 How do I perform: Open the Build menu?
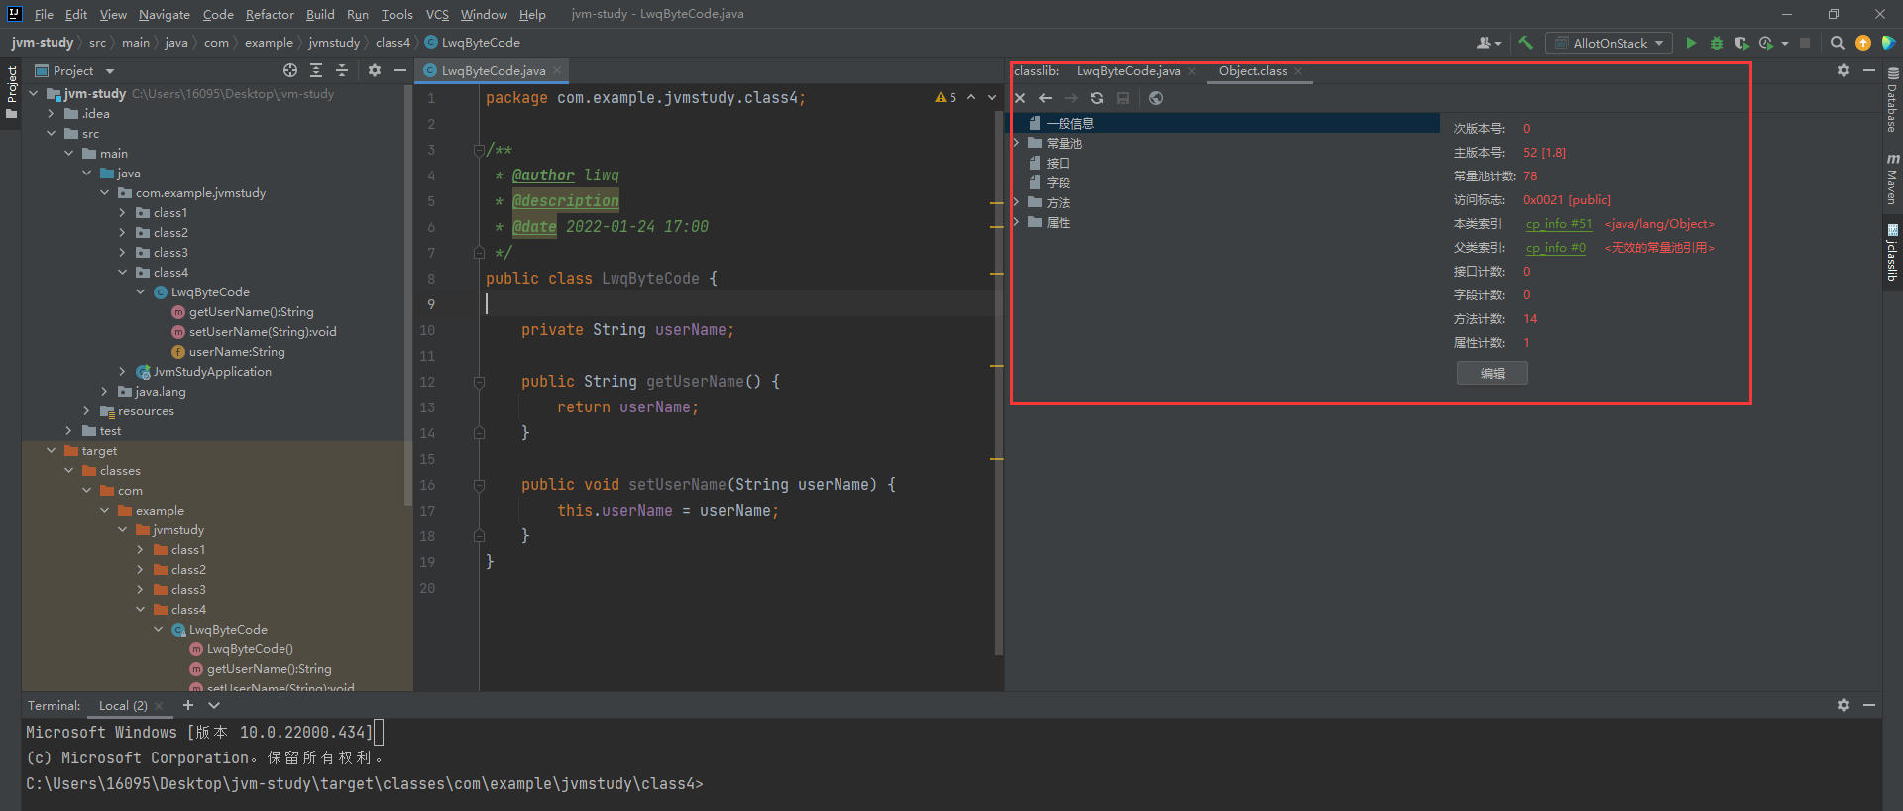tap(320, 14)
